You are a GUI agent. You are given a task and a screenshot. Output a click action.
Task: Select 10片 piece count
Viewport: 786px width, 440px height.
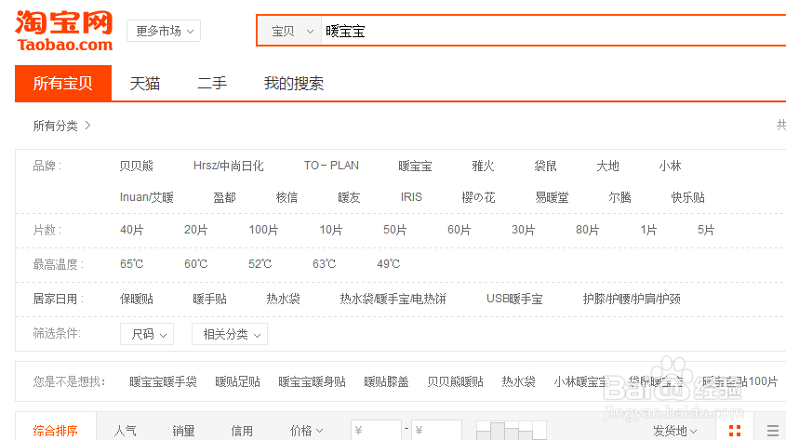coord(331,230)
